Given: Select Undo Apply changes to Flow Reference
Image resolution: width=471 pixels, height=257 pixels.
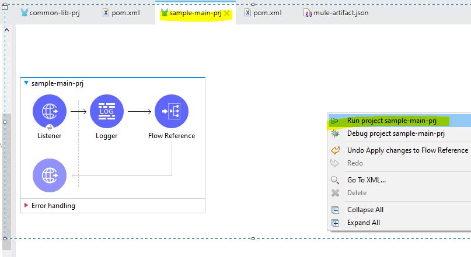Looking at the screenshot, I should coord(407,150).
